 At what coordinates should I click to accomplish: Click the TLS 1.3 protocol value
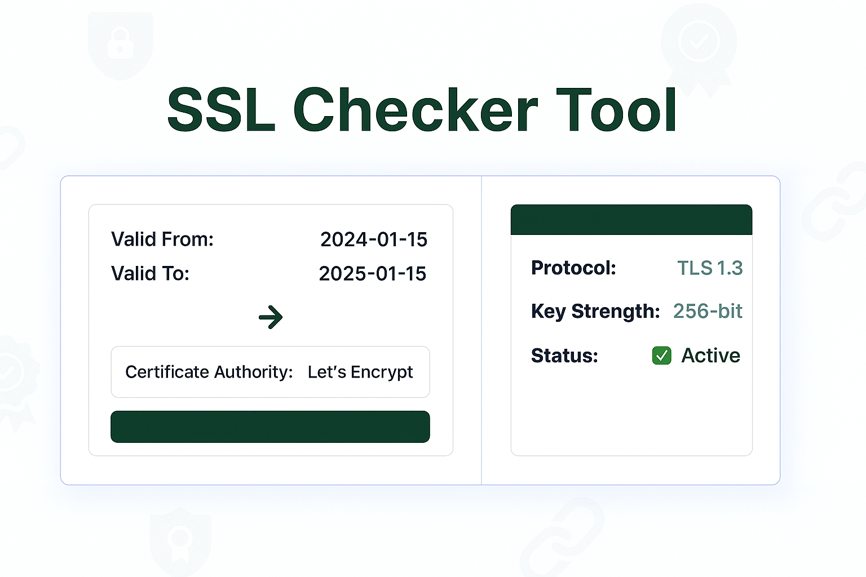click(x=709, y=268)
